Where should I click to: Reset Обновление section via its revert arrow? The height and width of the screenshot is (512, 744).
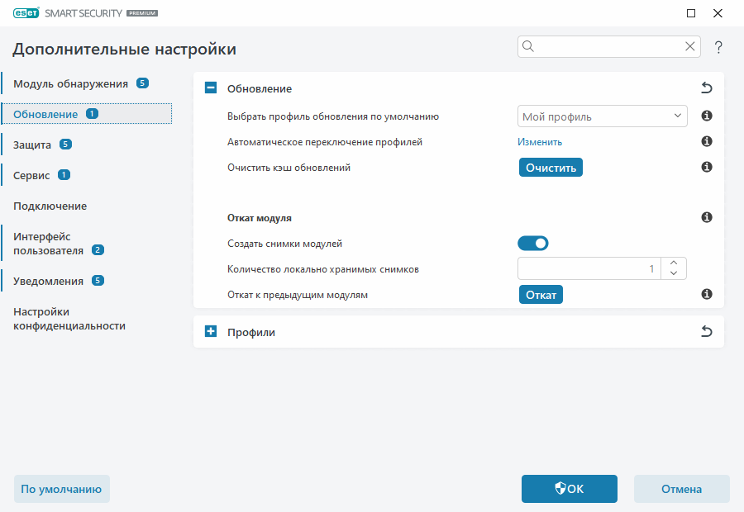click(707, 88)
